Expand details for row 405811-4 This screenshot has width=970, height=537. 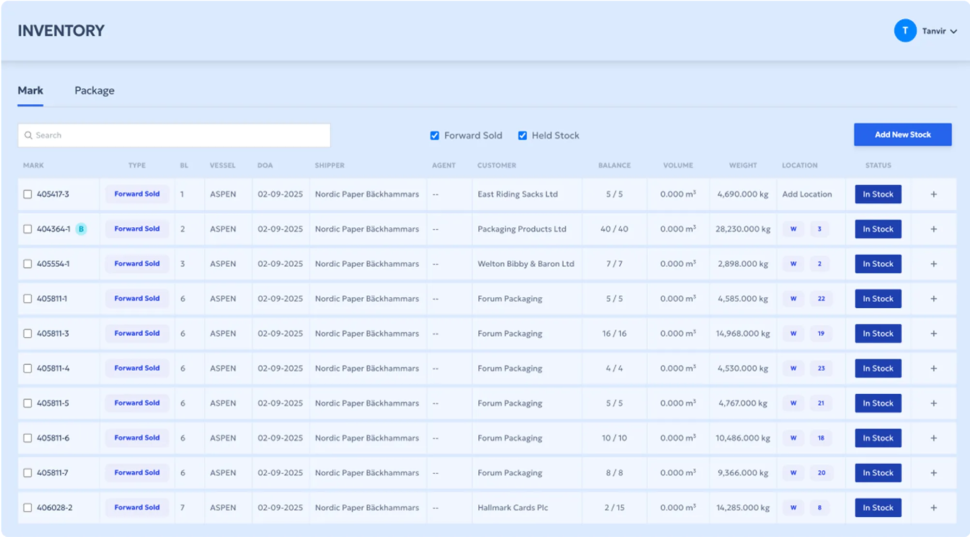(x=933, y=369)
